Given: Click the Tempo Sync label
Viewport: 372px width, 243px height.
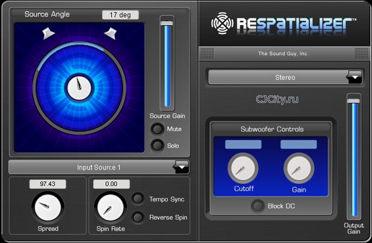Looking at the screenshot, I should [x=167, y=199].
